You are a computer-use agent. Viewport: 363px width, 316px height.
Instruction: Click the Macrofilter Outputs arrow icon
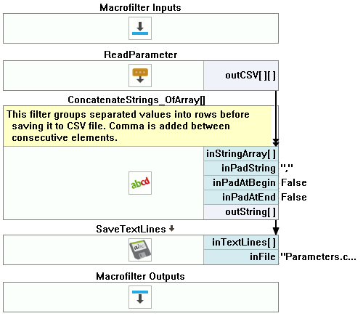coord(140,297)
